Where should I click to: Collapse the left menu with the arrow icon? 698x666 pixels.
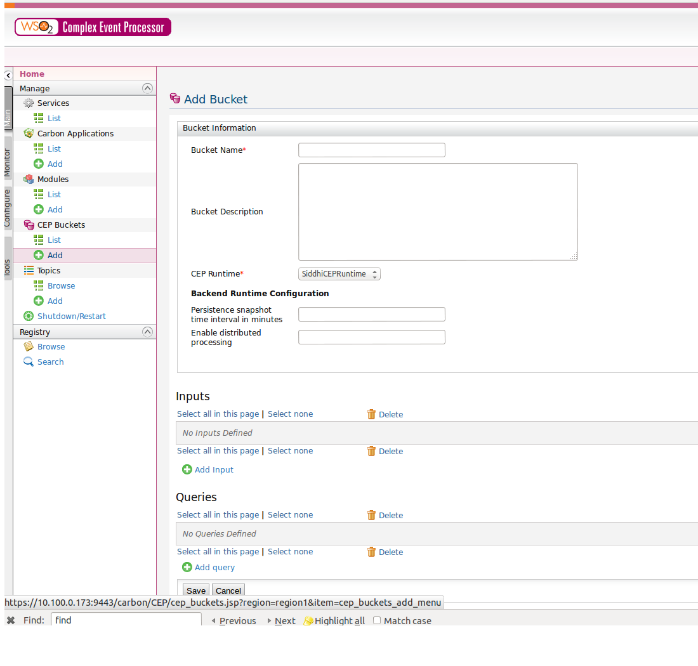pyautogui.click(x=8, y=75)
